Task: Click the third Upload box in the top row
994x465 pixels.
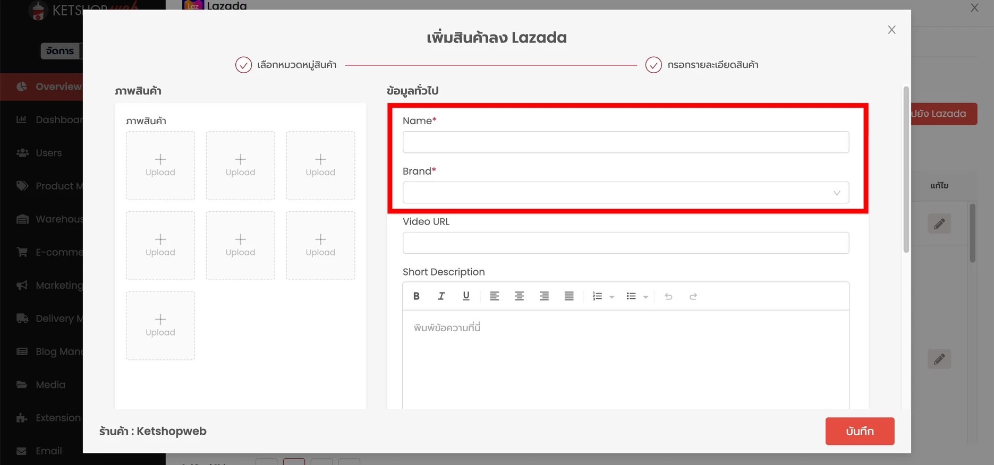Action: [x=320, y=166]
